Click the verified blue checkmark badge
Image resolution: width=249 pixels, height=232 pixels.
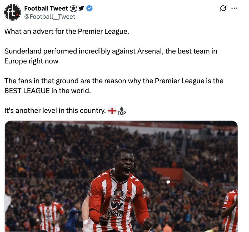pos(90,8)
